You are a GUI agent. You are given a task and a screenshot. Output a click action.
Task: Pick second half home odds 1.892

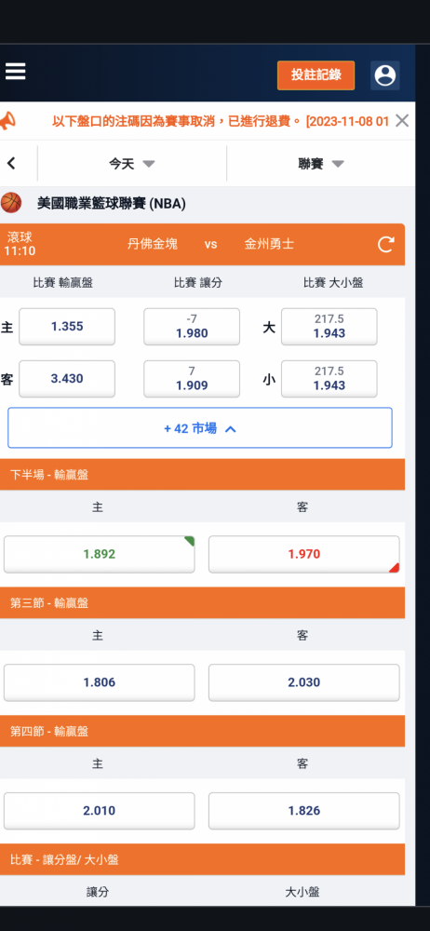pyautogui.click(x=100, y=554)
